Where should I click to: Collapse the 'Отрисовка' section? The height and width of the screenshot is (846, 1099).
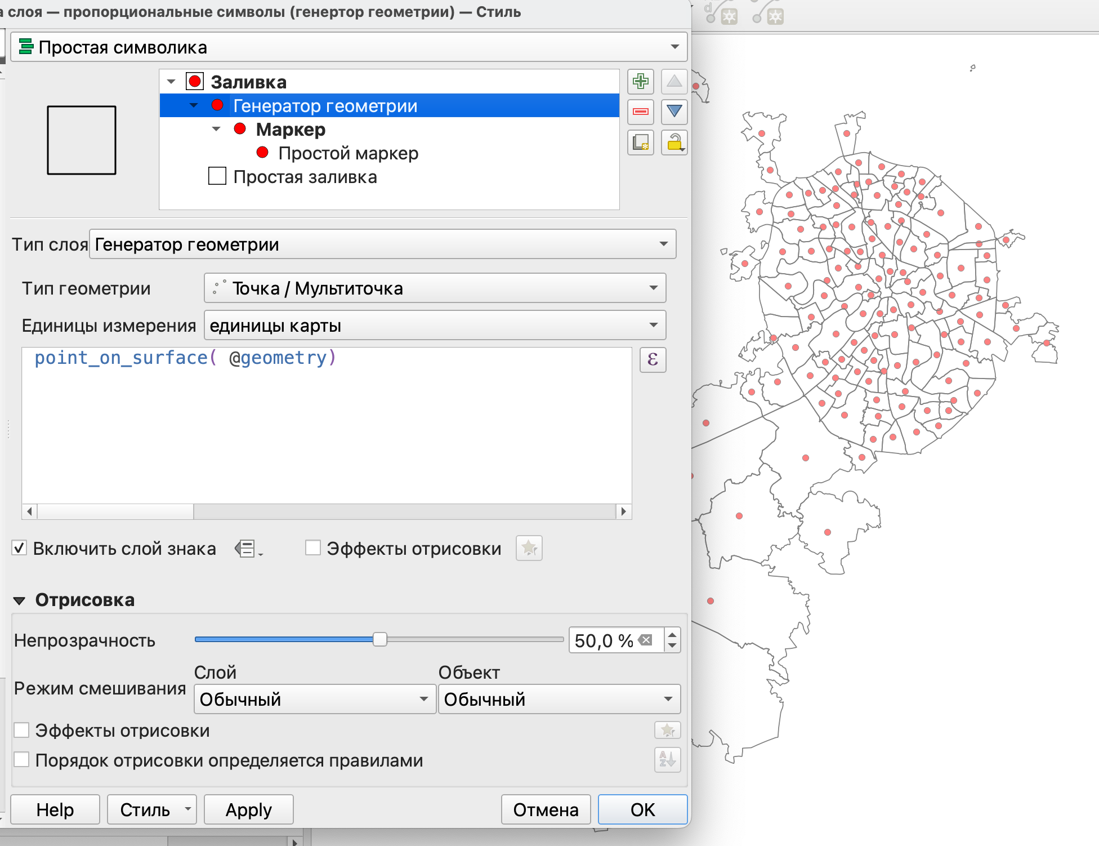pyautogui.click(x=20, y=600)
